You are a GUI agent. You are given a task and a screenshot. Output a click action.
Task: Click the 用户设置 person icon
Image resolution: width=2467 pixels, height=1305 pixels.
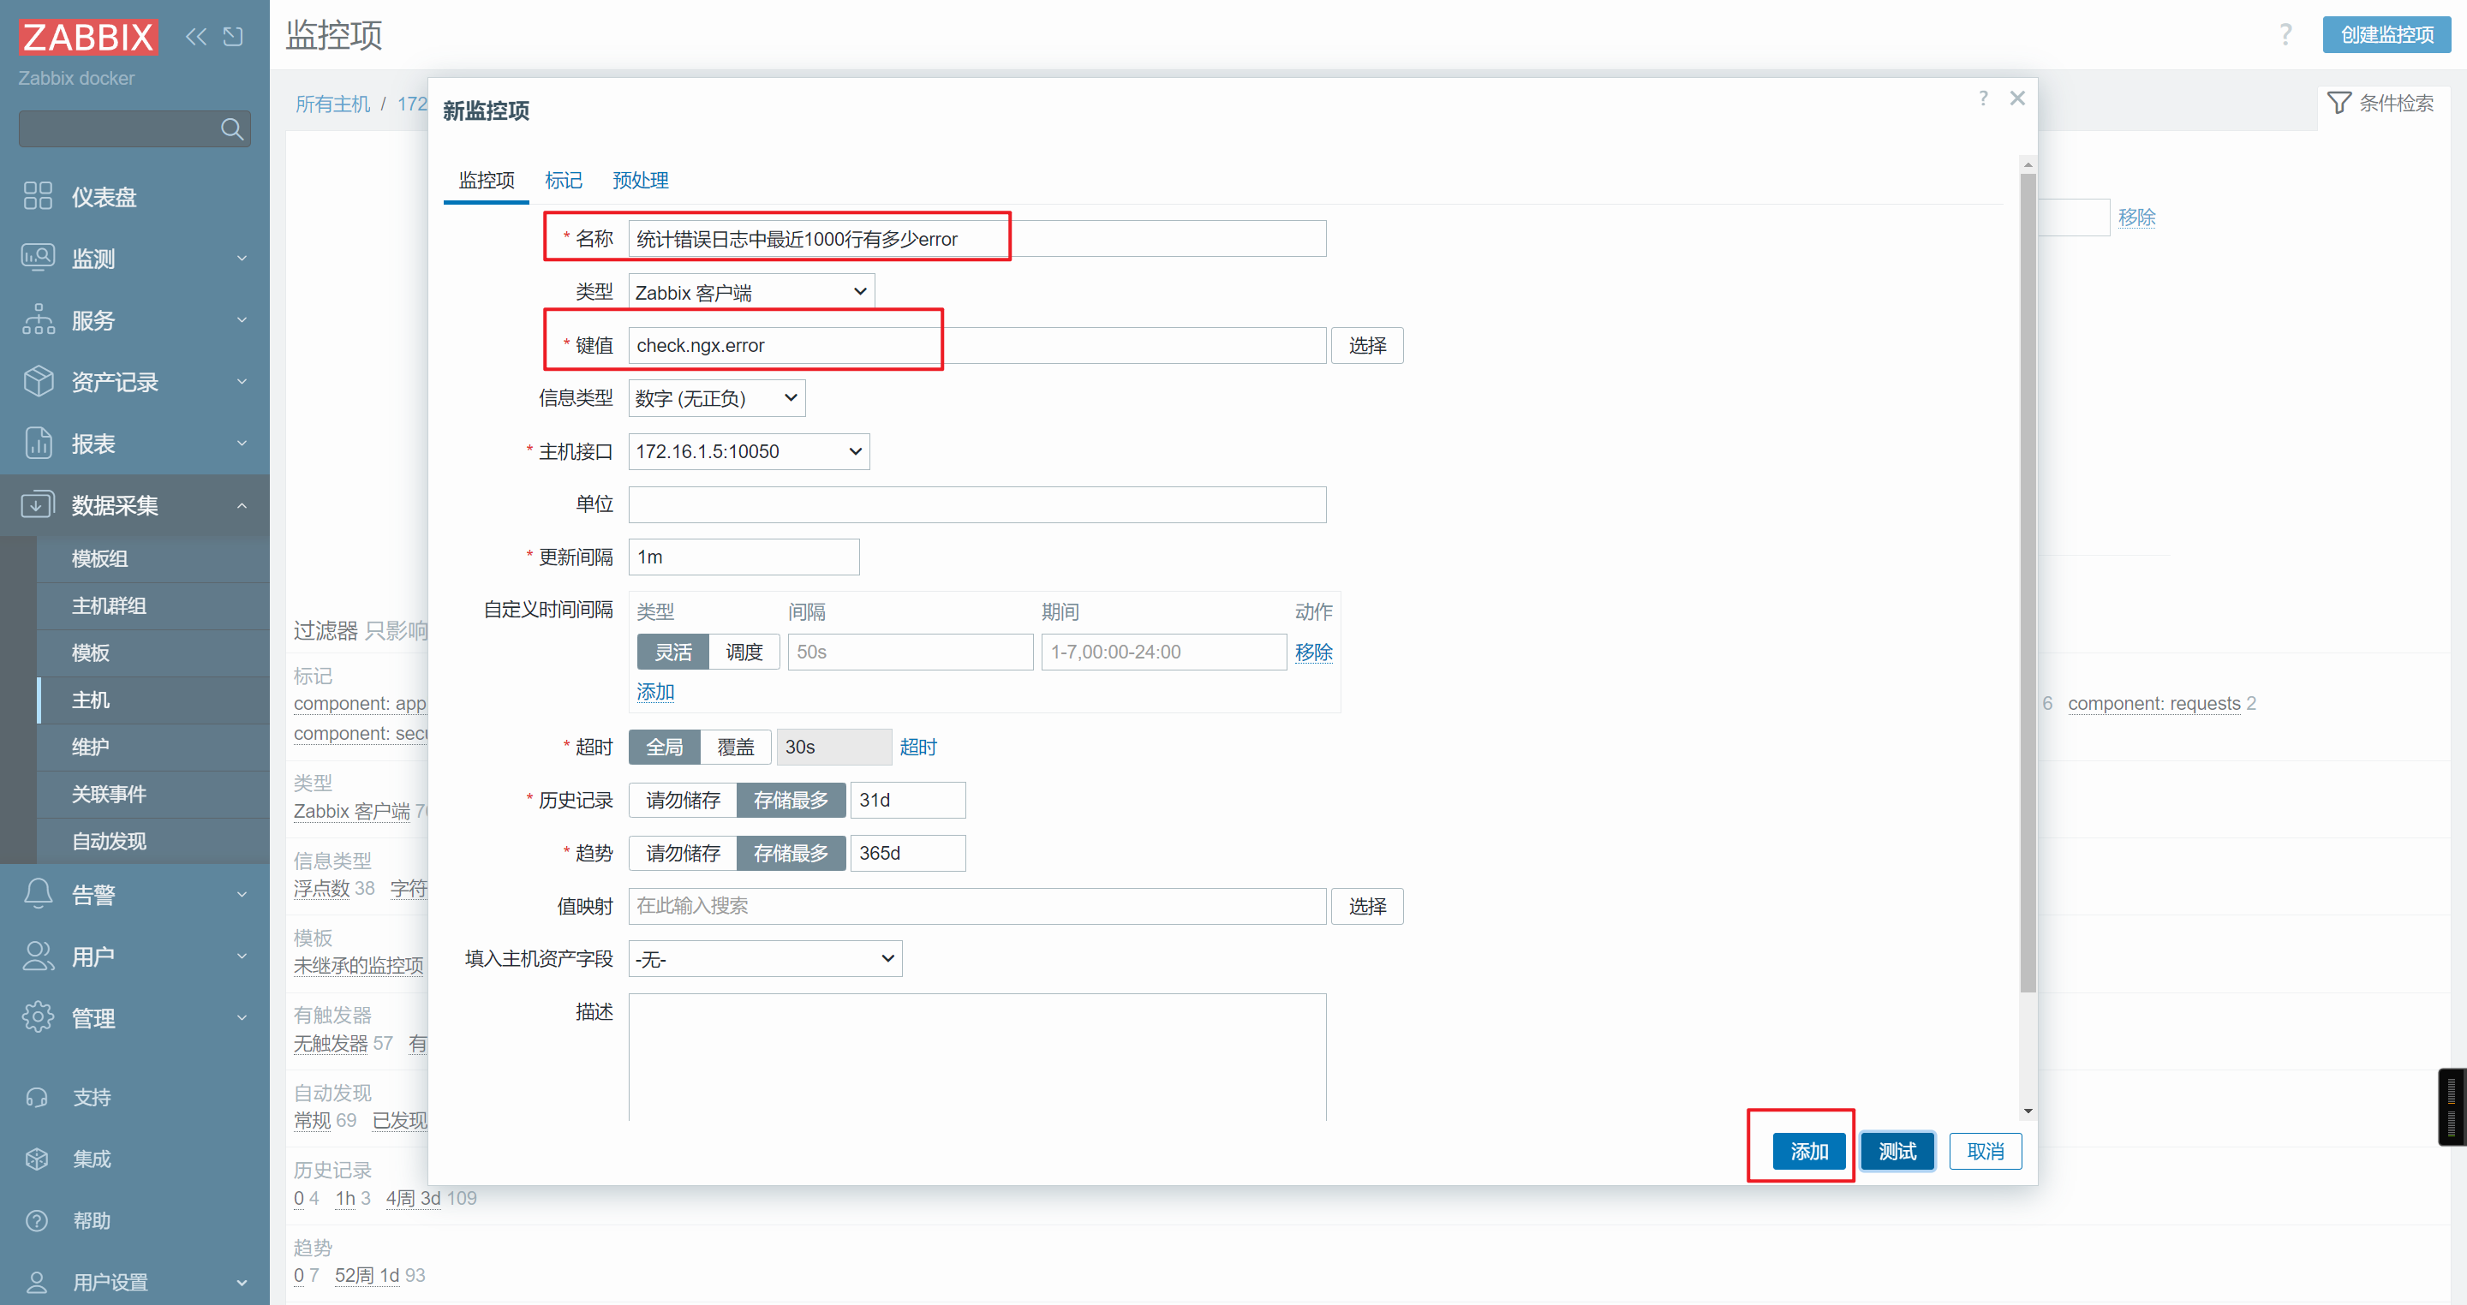point(38,1282)
